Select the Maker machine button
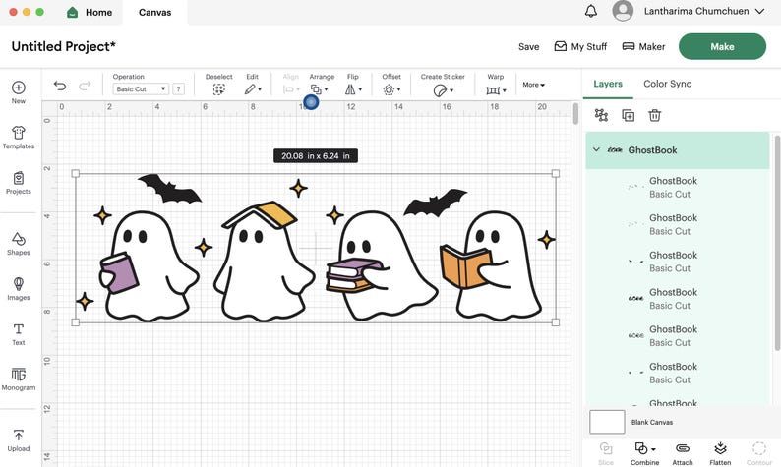The height and width of the screenshot is (467, 781). tap(643, 46)
